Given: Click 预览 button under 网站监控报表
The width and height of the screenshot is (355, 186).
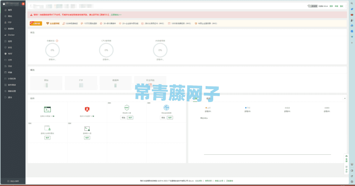Looking at the screenshot, I should click(163, 118).
